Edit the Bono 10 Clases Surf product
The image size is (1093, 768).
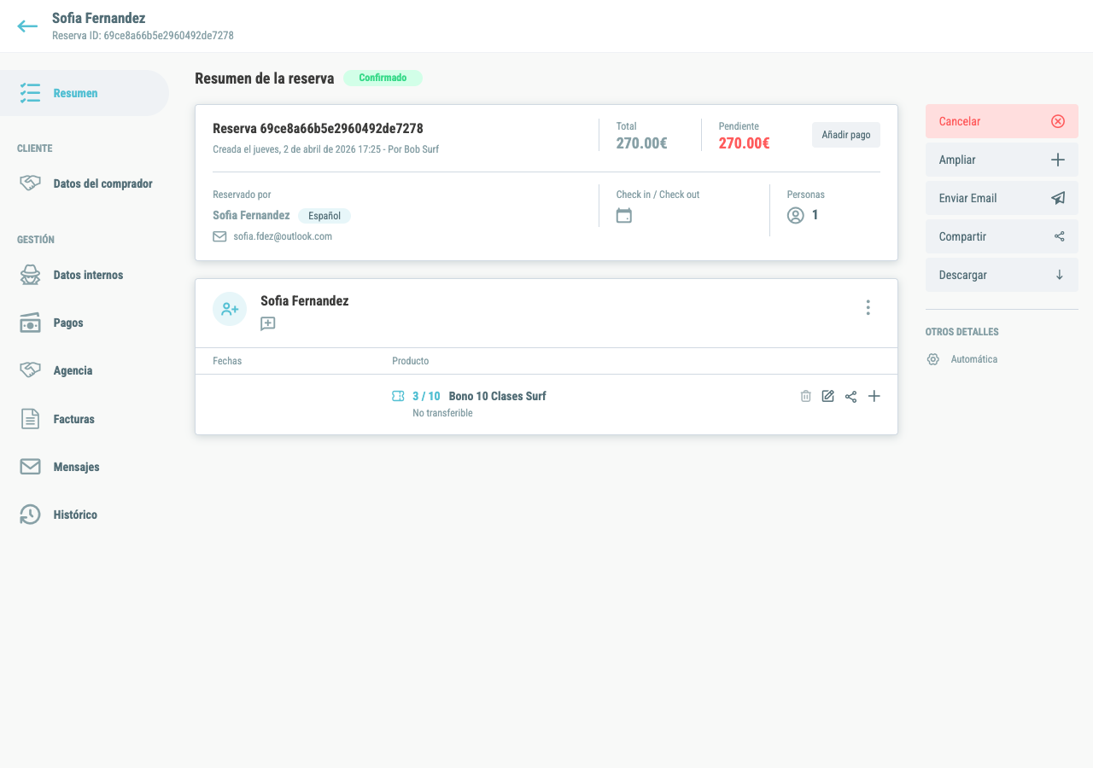827,396
